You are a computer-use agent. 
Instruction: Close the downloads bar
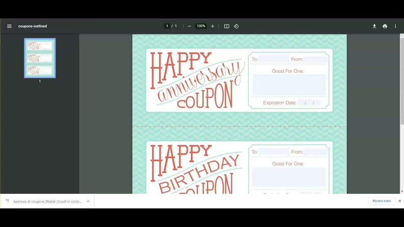pyautogui.click(x=400, y=201)
